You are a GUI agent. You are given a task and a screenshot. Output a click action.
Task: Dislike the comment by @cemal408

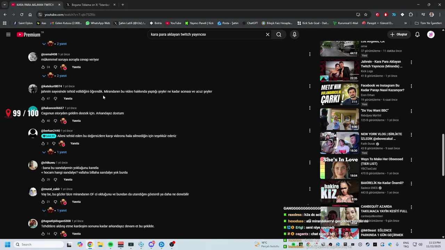(55, 67)
